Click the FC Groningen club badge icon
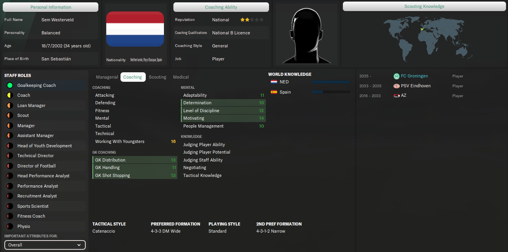The width and height of the screenshot is (508, 252). tap(397, 76)
